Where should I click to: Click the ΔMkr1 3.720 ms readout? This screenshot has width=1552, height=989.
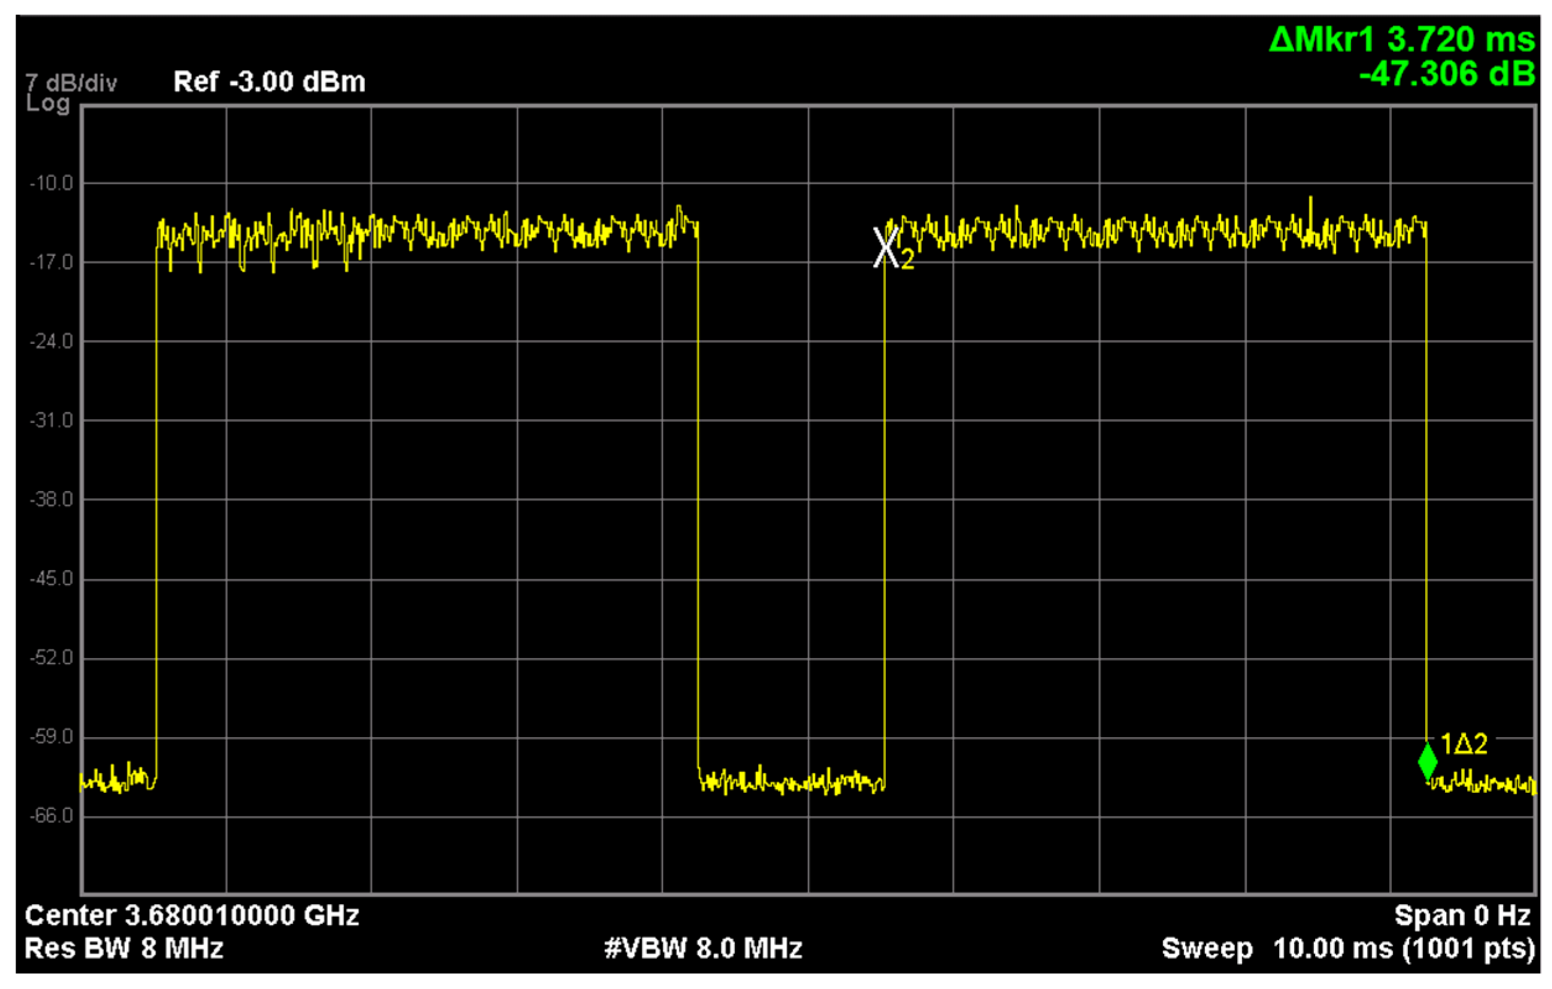(1401, 40)
